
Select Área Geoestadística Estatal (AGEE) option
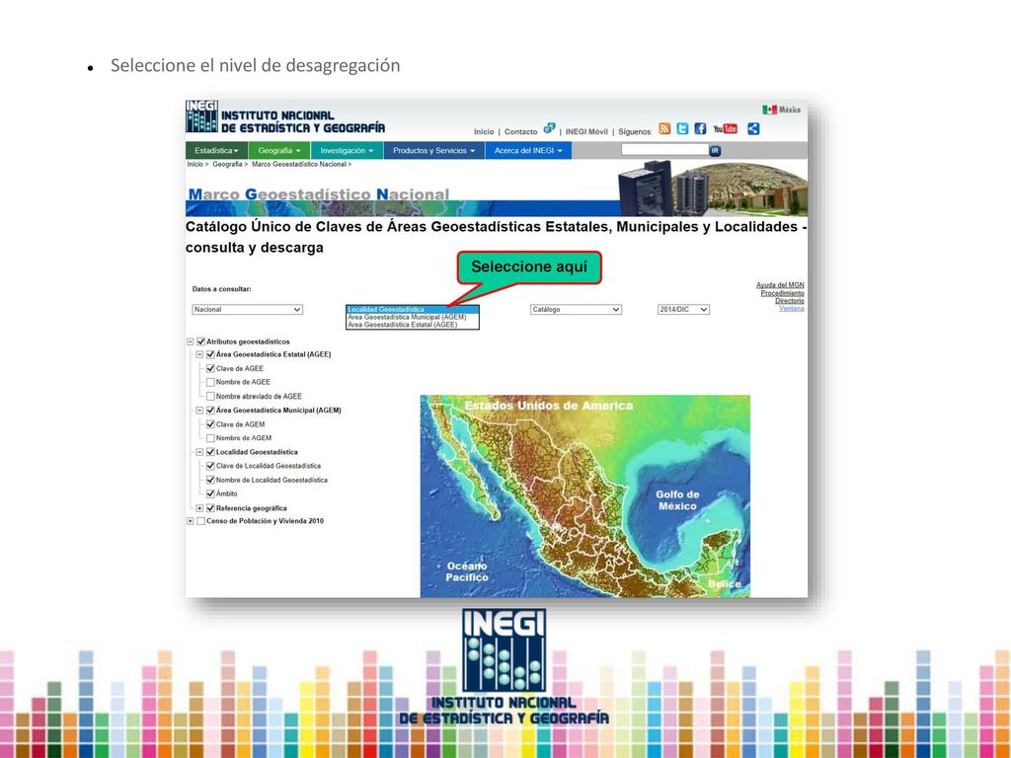click(x=413, y=325)
